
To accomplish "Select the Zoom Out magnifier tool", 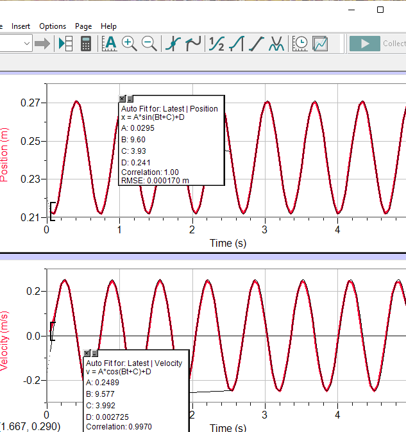I will pos(149,44).
